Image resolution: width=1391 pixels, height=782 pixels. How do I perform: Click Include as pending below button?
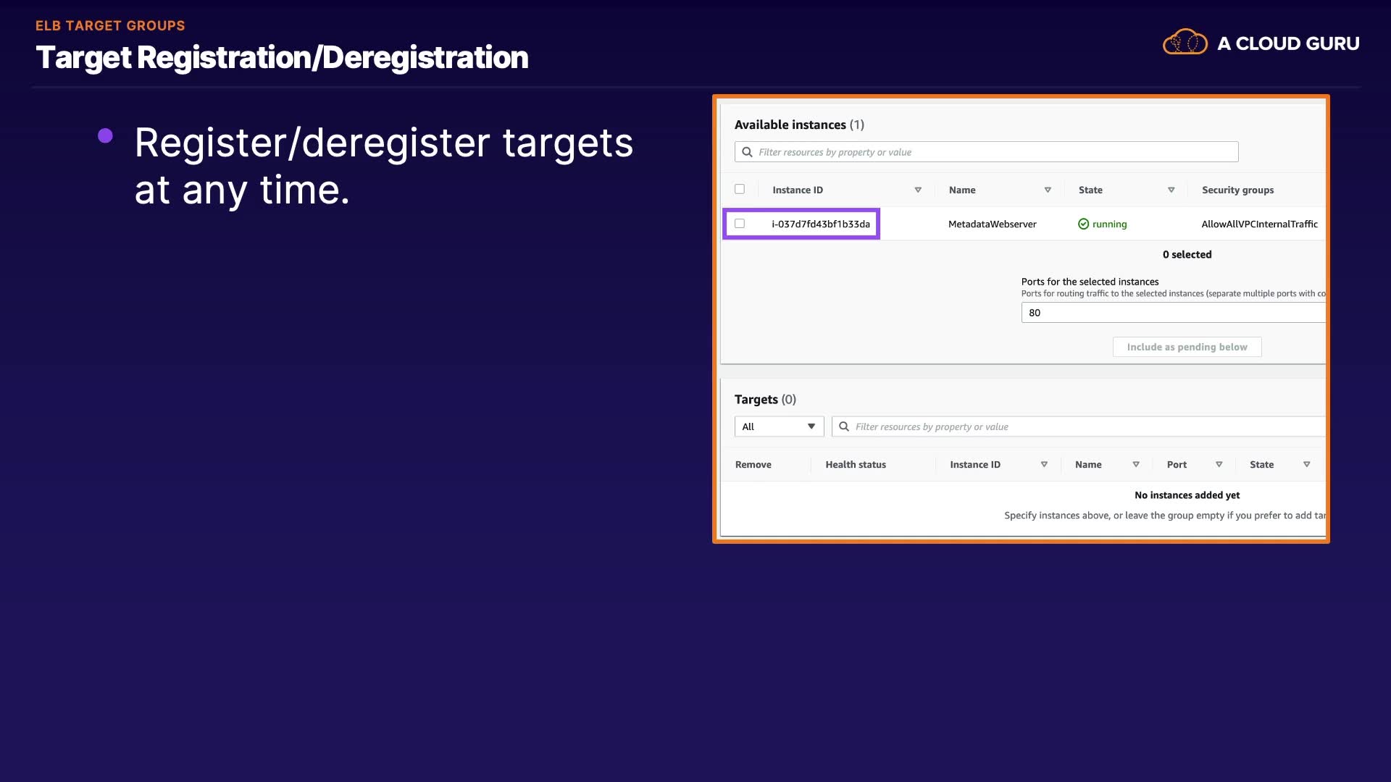click(x=1187, y=347)
